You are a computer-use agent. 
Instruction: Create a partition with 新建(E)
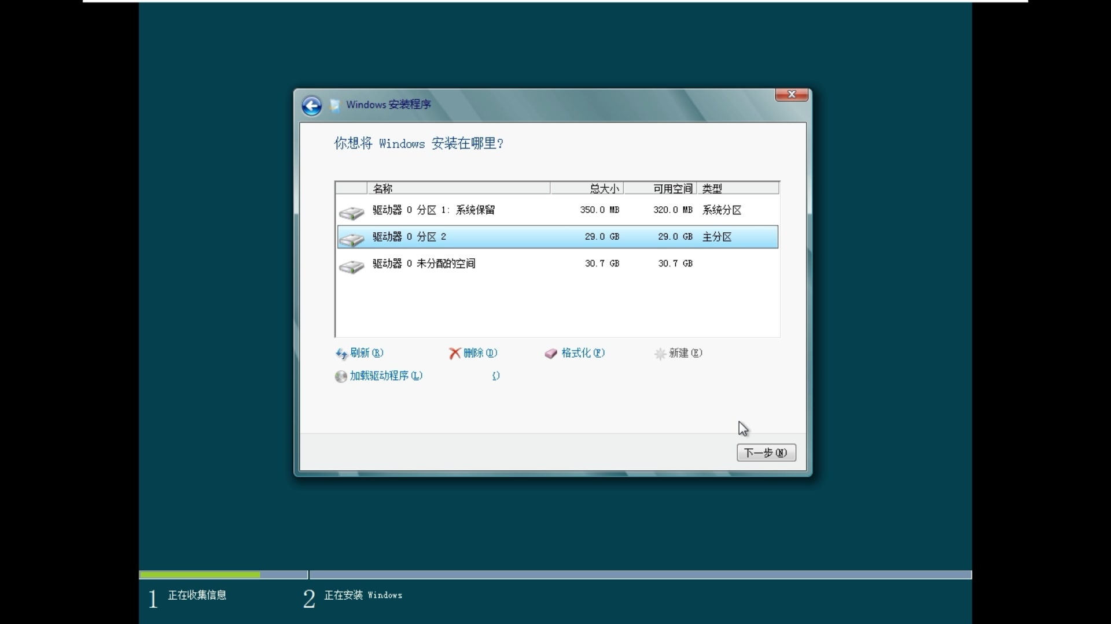click(685, 353)
